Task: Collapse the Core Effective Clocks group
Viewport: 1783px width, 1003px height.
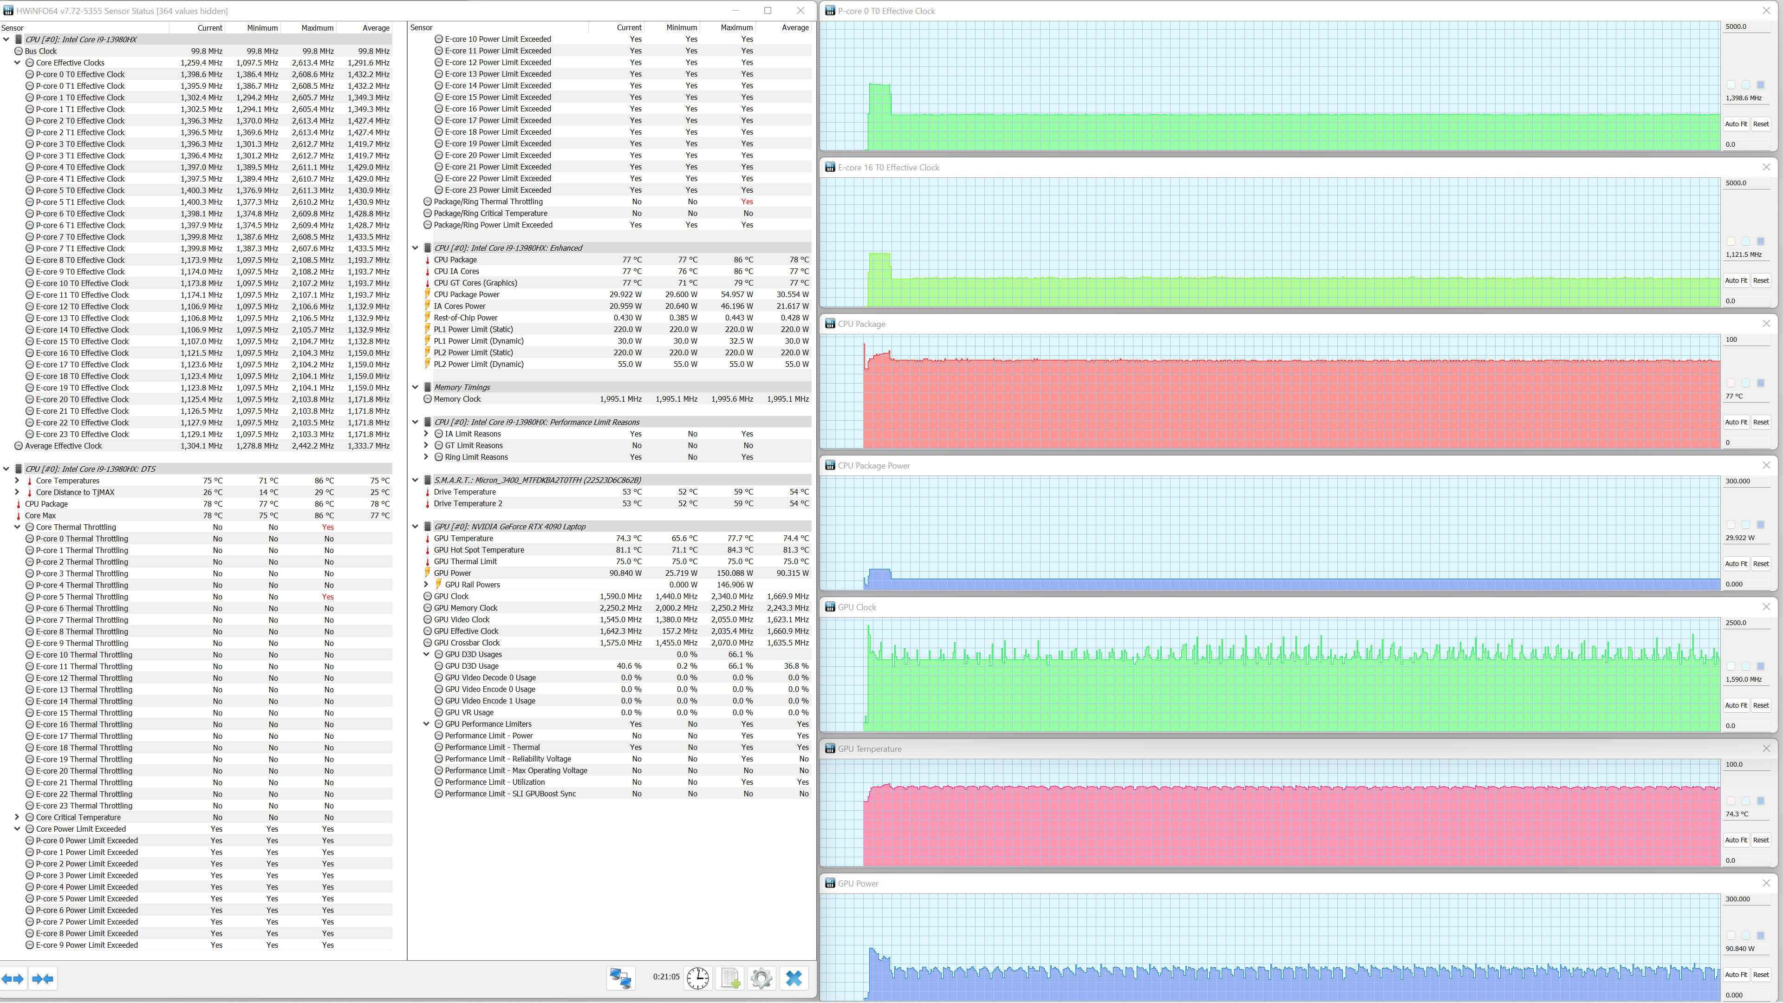Action: [17, 63]
